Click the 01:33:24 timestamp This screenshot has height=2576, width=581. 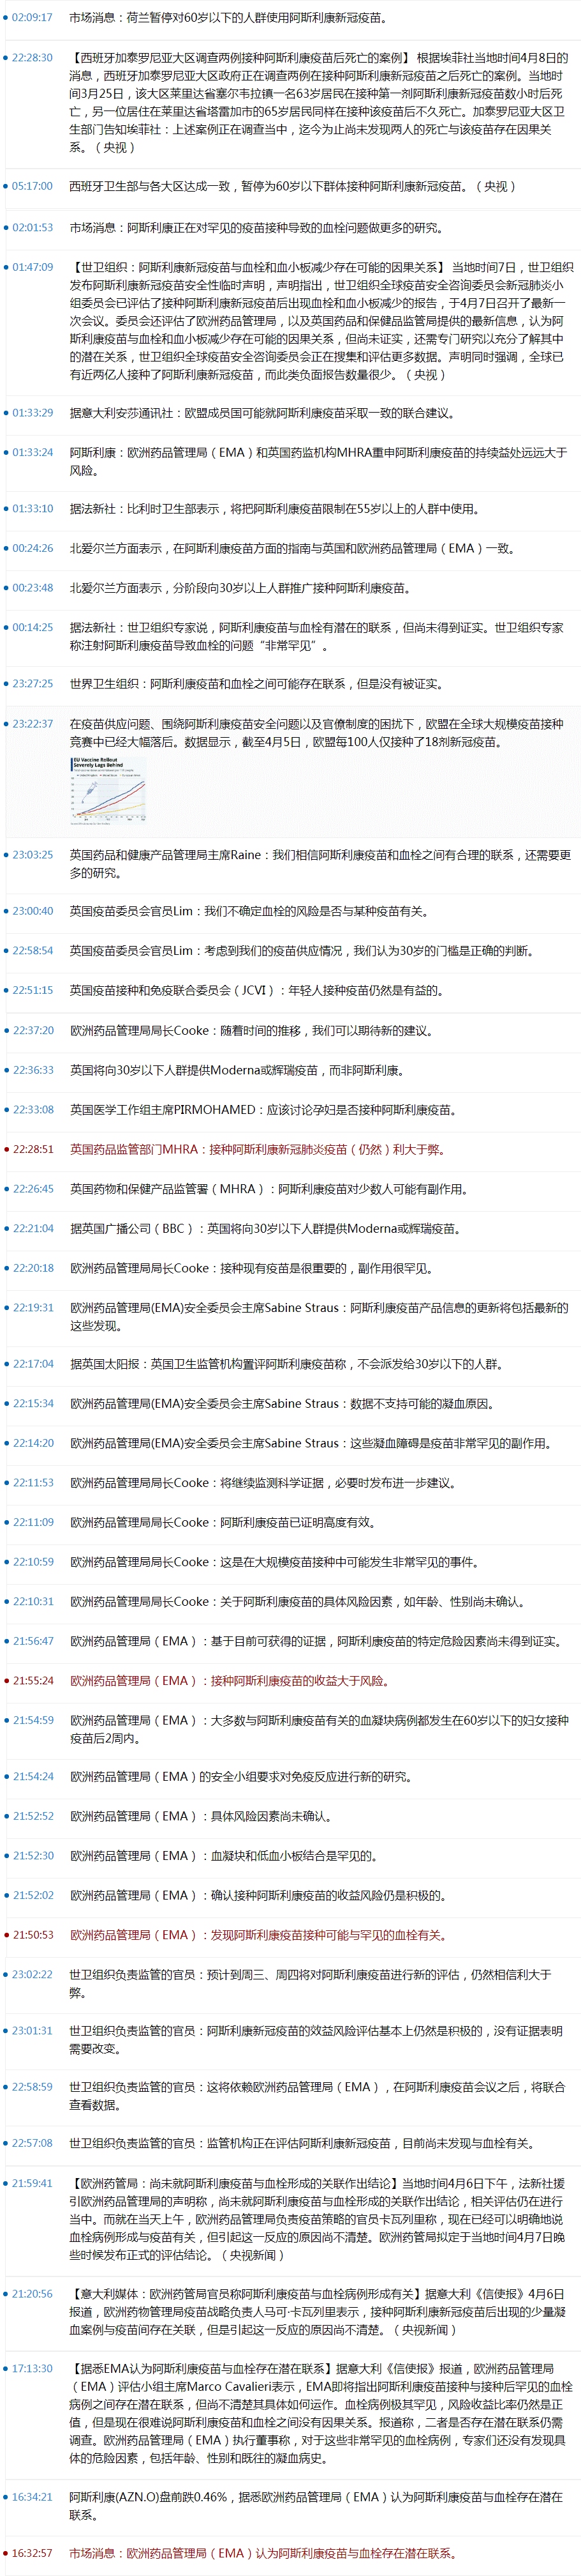[33, 452]
